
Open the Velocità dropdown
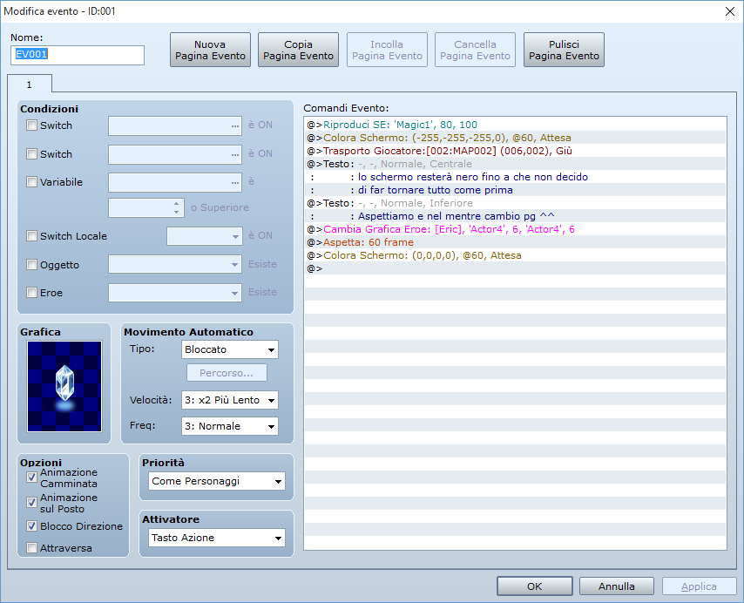230,400
